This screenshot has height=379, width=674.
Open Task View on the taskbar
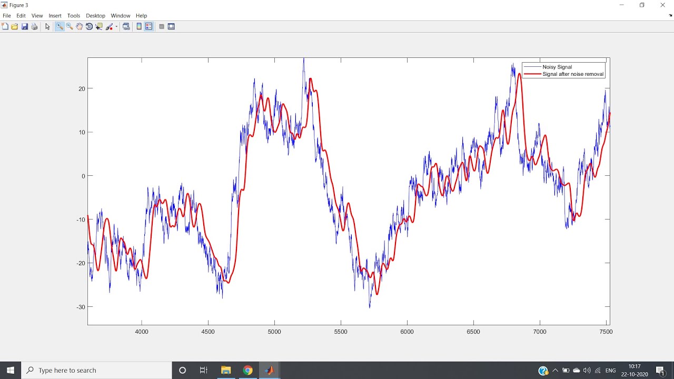point(204,370)
